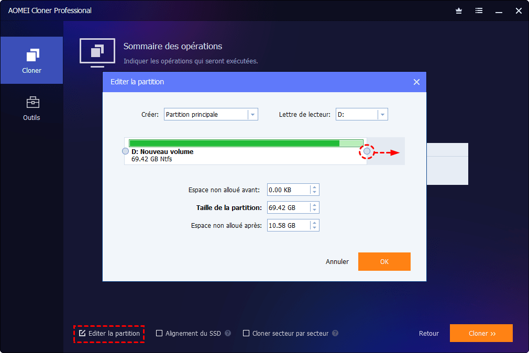Image resolution: width=529 pixels, height=353 pixels.
Task: Click Annuler to cancel editing
Action: (x=337, y=261)
